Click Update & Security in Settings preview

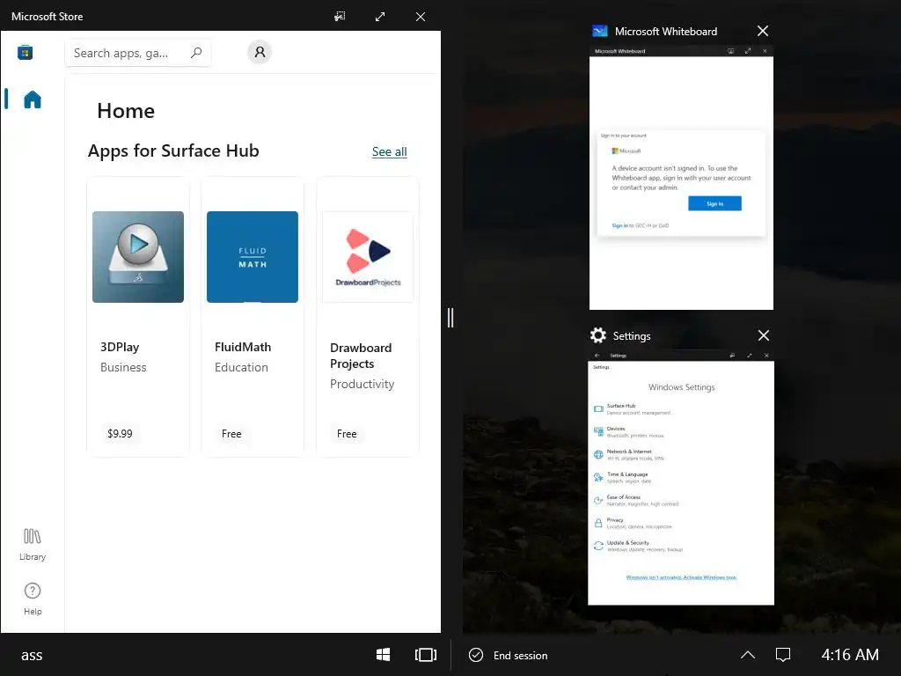tap(638, 546)
